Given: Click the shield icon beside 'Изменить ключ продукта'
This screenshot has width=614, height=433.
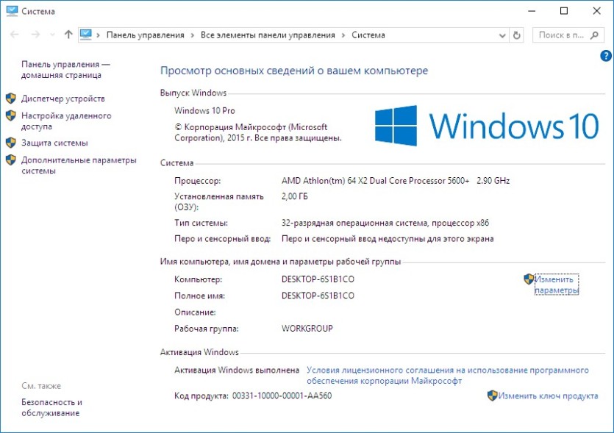Looking at the screenshot, I should point(492,396).
